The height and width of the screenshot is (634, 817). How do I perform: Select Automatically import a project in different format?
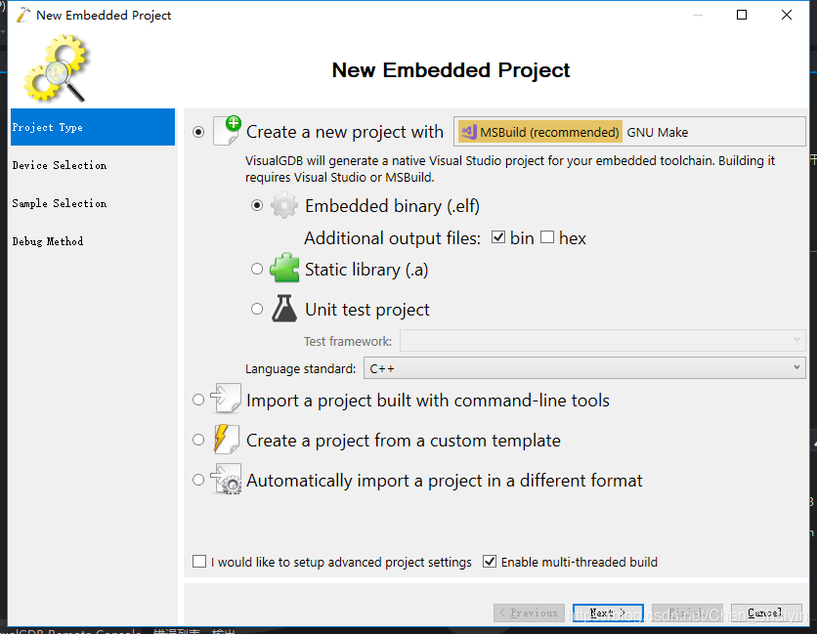pos(198,480)
